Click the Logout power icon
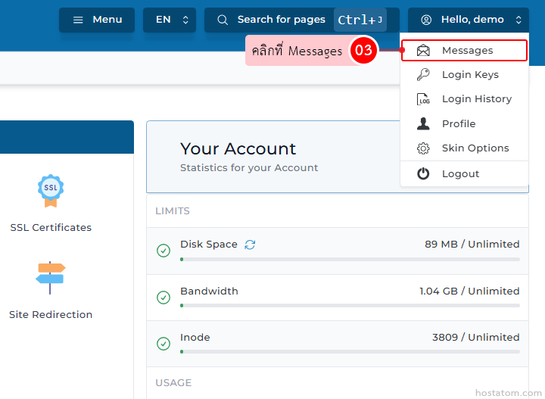The image size is (545, 399). coord(424,173)
